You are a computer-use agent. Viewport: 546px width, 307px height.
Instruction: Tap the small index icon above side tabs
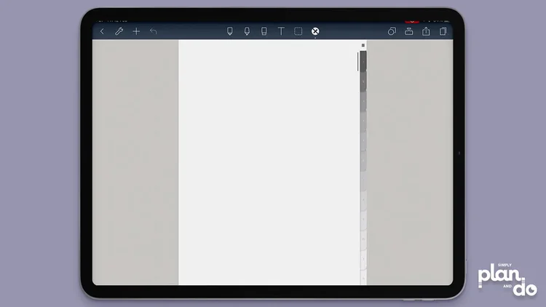(x=363, y=45)
